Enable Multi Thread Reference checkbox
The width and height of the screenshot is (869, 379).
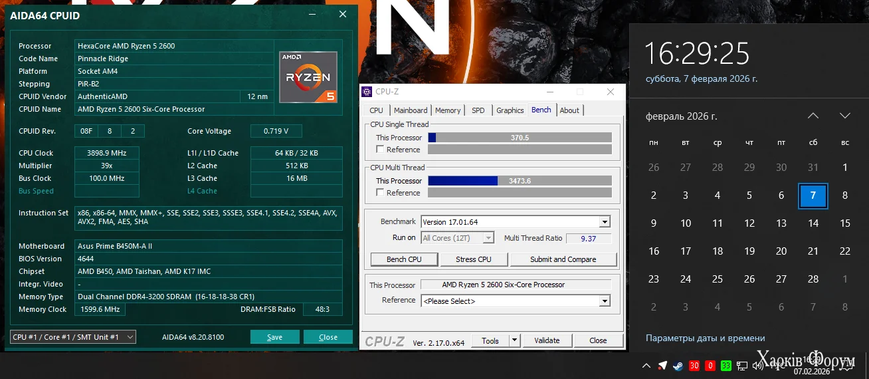380,193
